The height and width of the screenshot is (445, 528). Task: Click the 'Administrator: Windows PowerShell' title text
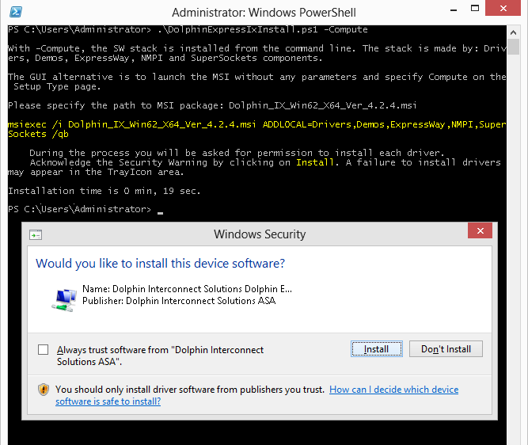coord(264,13)
